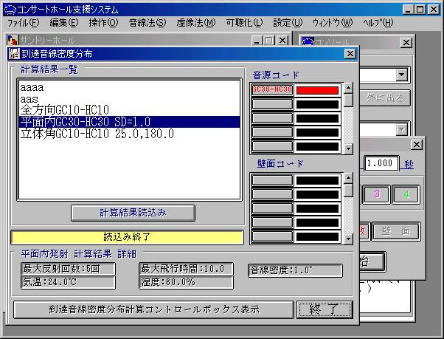Toggle the magenta number 3 button

pyautogui.click(x=377, y=195)
